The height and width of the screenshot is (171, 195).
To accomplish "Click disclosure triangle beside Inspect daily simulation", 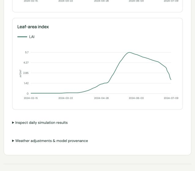I will pyautogui.click(x=13, y=122).
